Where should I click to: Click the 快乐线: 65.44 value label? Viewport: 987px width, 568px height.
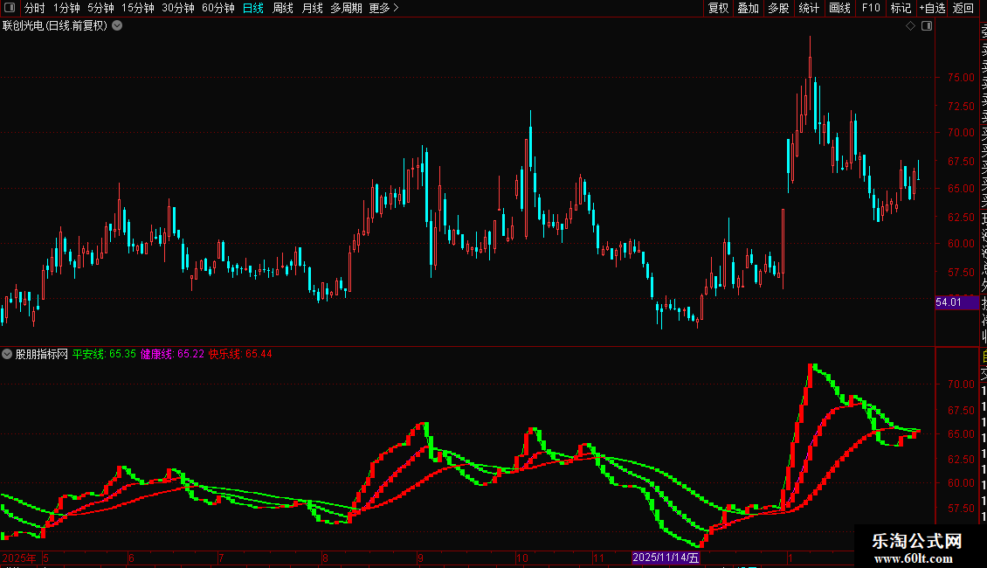(x=240, y=354)
